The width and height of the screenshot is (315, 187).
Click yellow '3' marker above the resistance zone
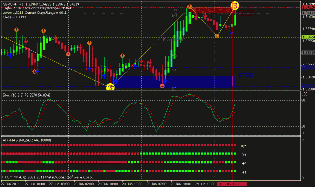tap(235, 6)
